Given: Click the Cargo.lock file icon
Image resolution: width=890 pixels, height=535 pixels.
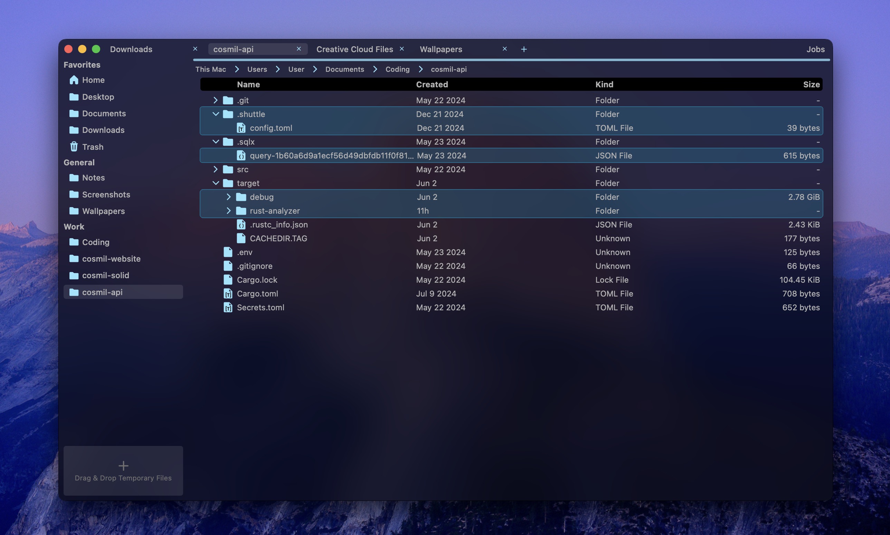Looking at the screenshot, I should coord(228,280).
